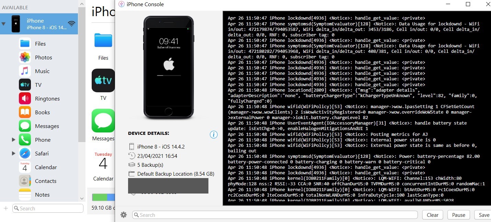491x222 pixels.
Task: Click the Pause console button
Action: pos(458,215)
